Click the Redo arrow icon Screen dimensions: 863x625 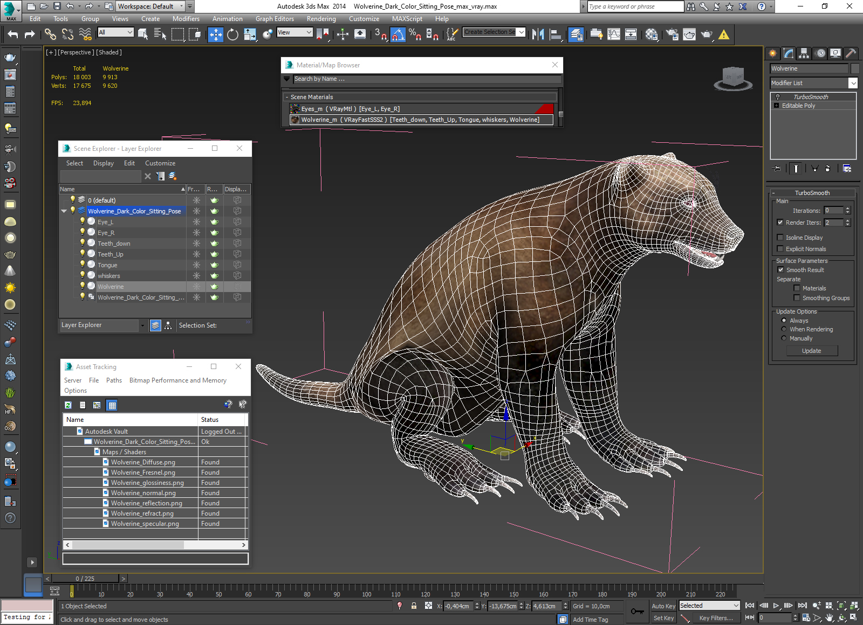30,34
